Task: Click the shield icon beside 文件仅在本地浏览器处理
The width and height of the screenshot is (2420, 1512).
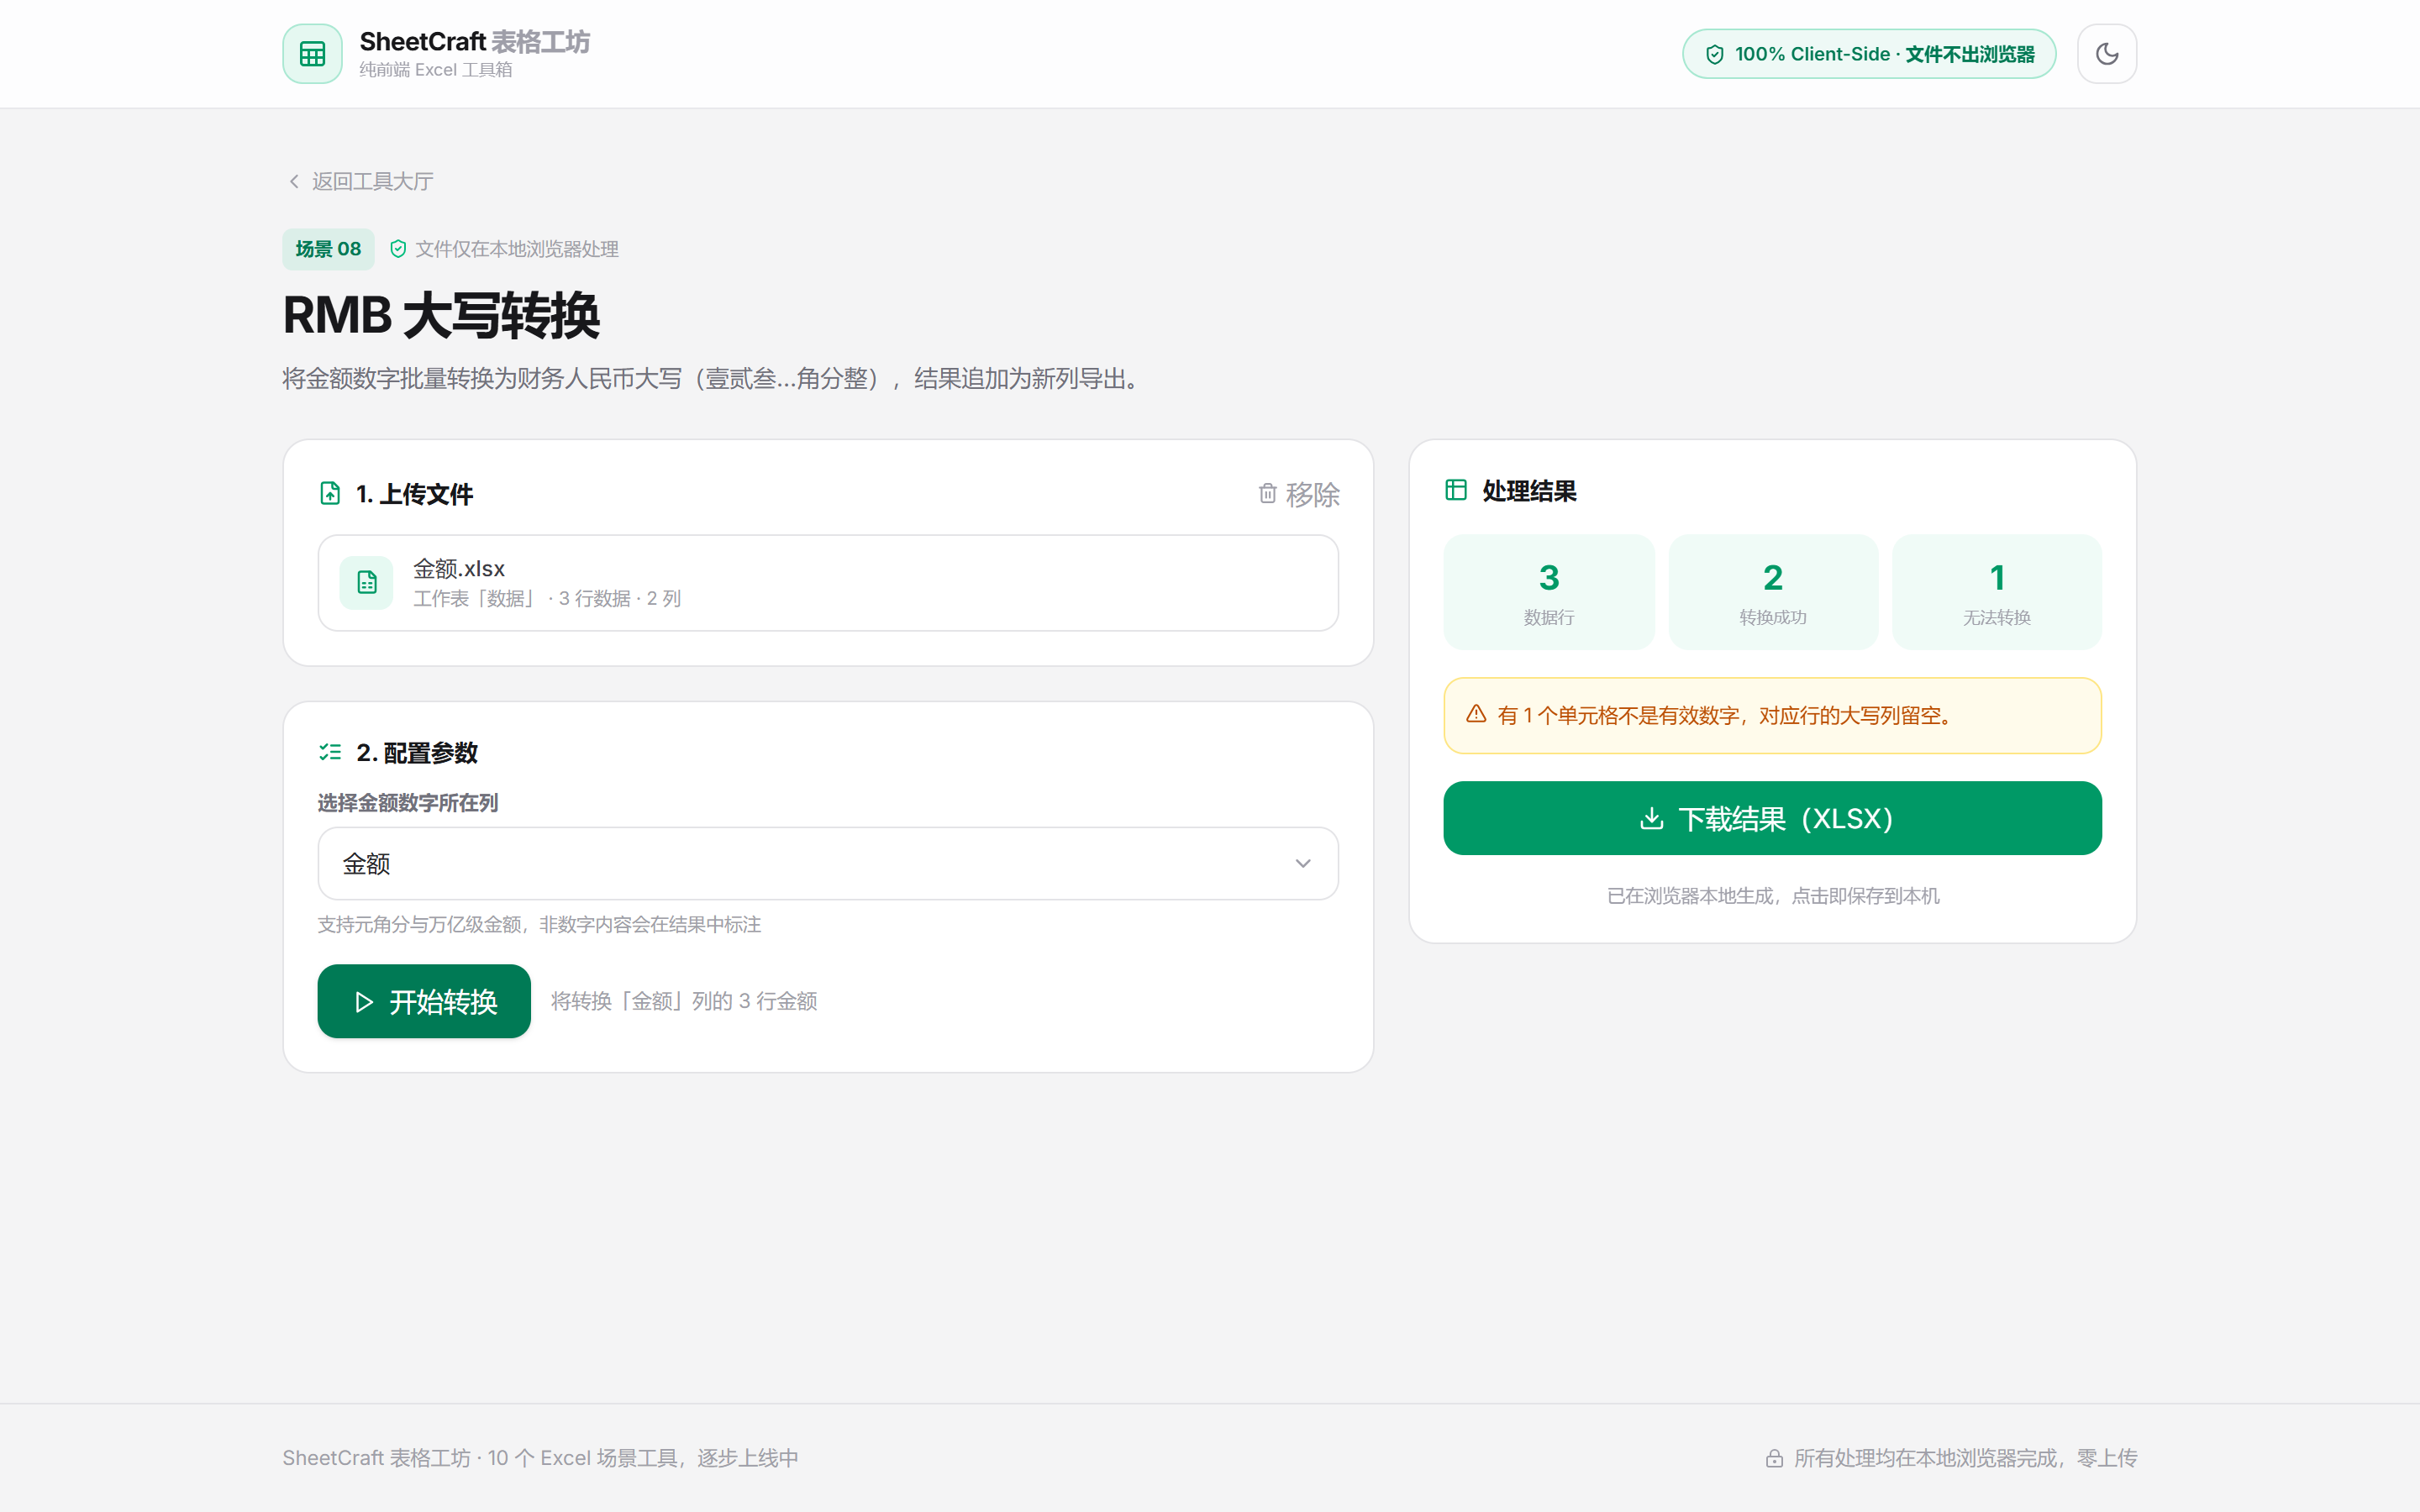Action: point(398,249)
